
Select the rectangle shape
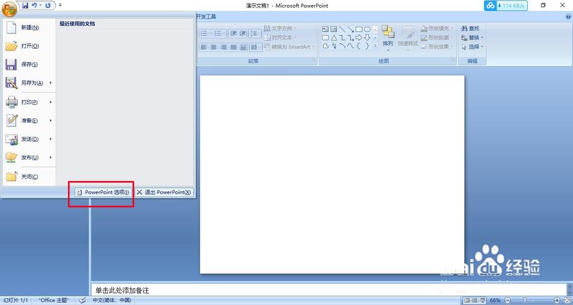click(x=359, y=29)
